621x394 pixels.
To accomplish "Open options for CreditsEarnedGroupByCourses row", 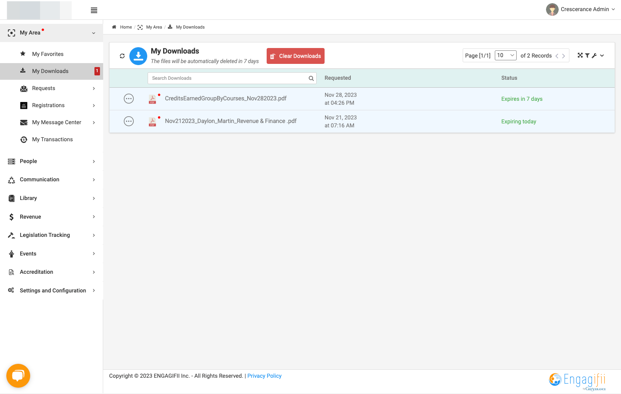I will click(x=129, y=99).
